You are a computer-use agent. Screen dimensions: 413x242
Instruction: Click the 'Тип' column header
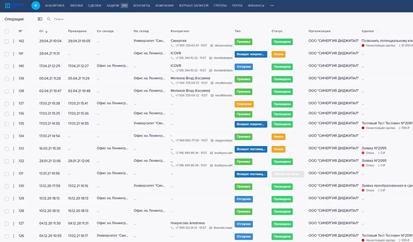[x=238, y=31]
